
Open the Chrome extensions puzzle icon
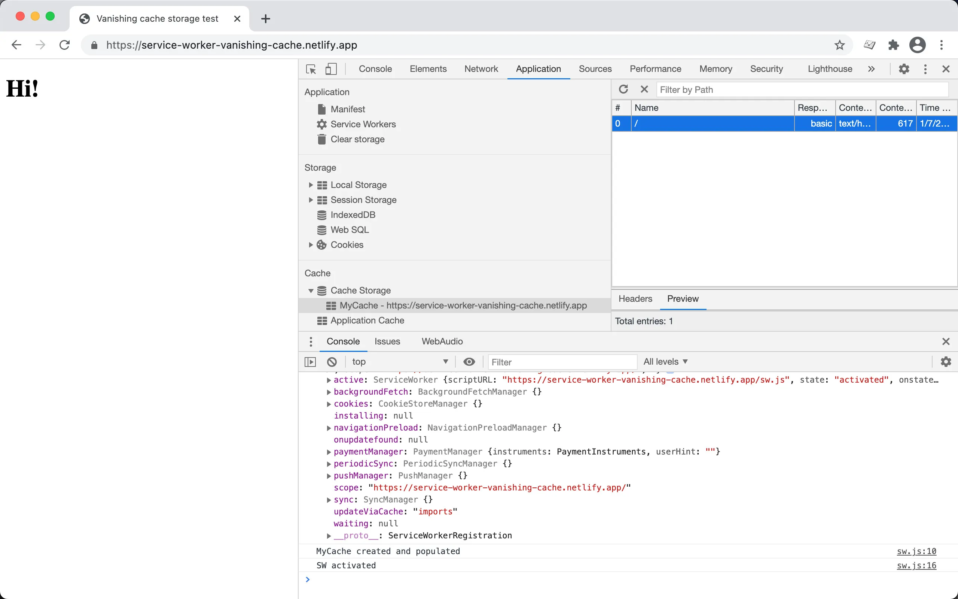click(894, 45)
